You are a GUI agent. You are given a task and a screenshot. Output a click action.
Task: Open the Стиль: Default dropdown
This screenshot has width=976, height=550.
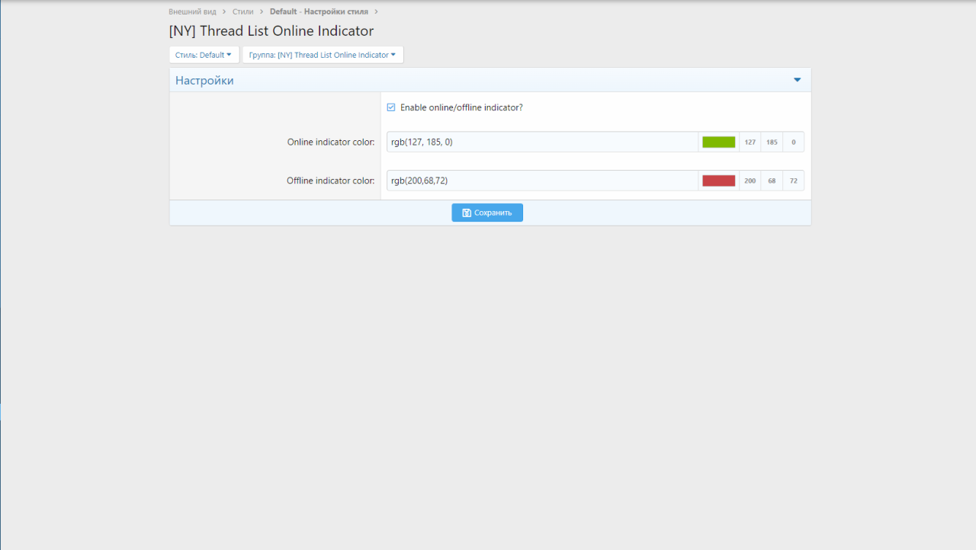point(204,55)
